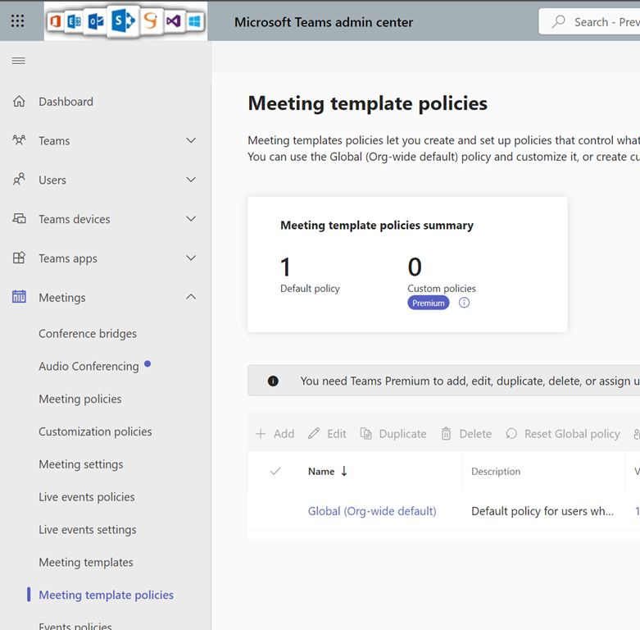The height and width of the screenshot is (630, 640).
Task: Collapse the navigation hamburger menu
Action: (x=18, y=61)
